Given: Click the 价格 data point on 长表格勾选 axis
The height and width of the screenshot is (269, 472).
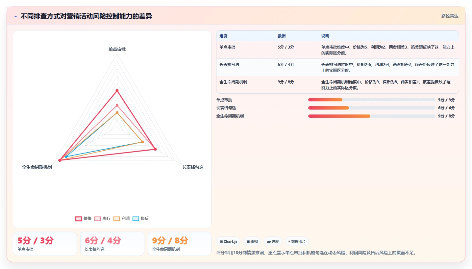Looking at the screenshot, I should tap(155, 149).
